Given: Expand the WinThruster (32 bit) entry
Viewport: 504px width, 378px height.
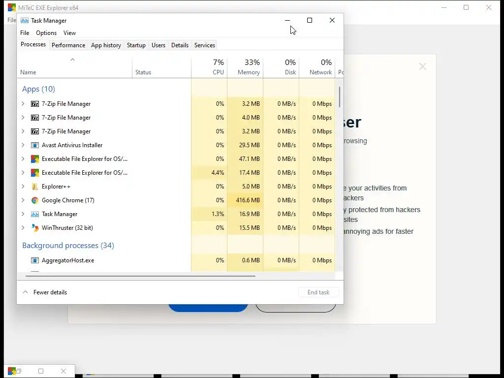Looking at the screenshot, I should point(23,228).
